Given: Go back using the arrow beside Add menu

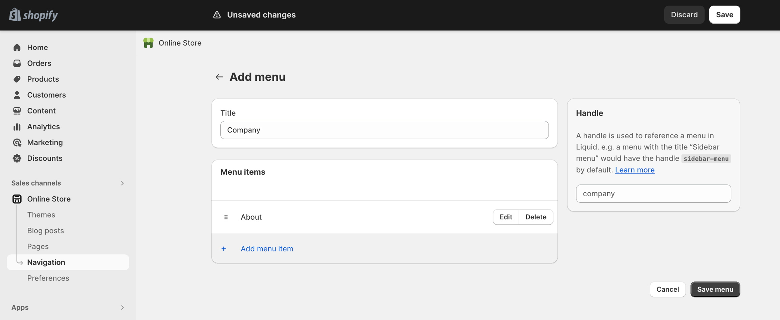Looking at the screenshot, I should click(x=219, y=77).
